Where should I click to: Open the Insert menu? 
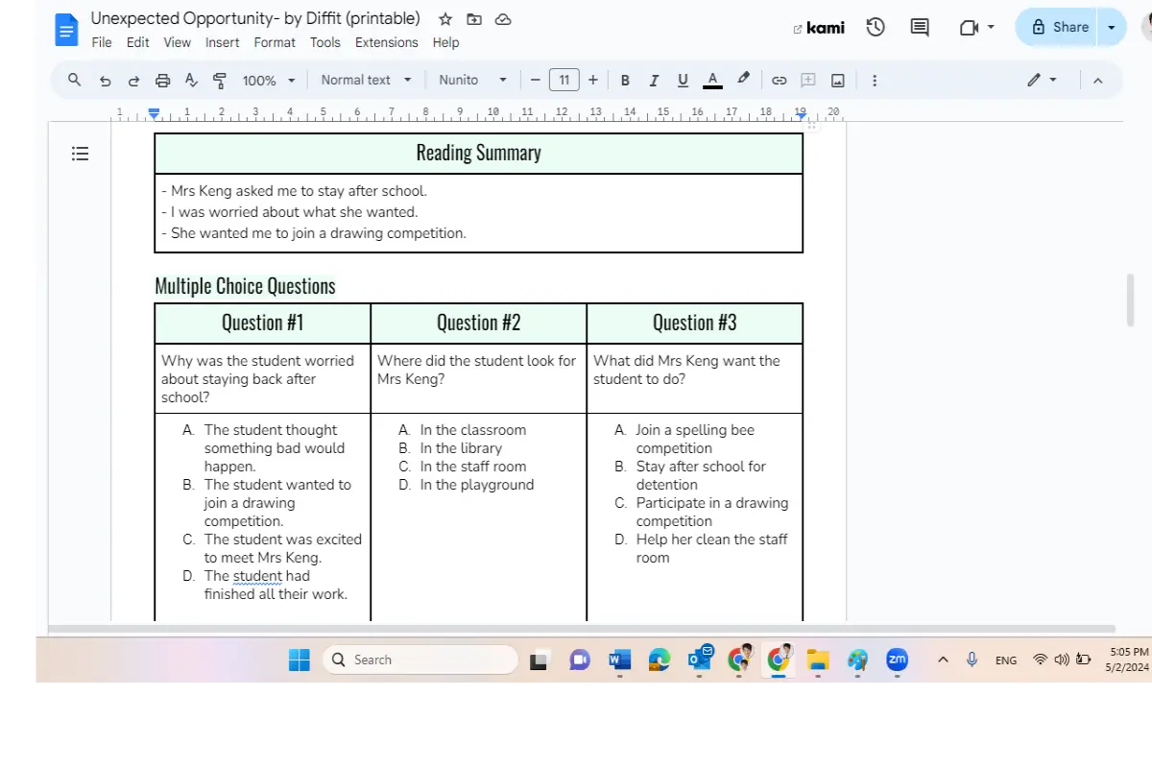click(223, 42)
